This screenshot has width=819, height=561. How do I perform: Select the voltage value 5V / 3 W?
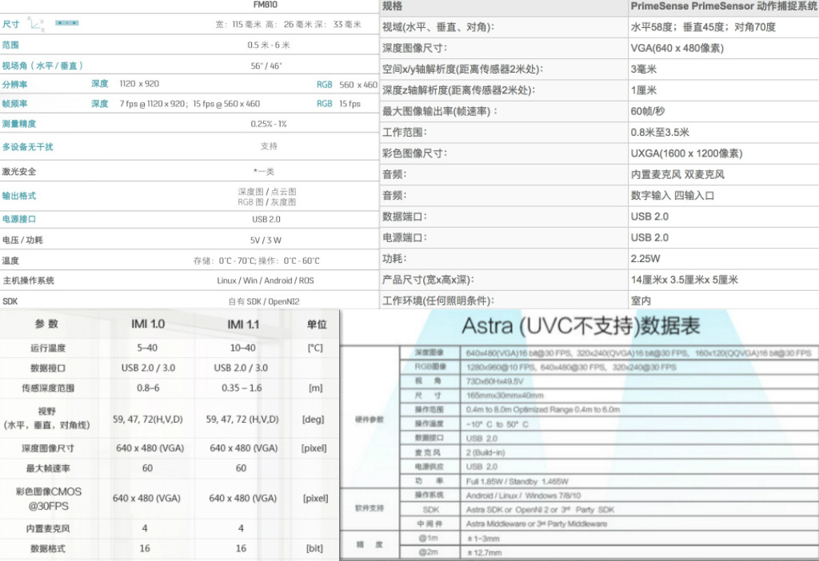tap(266, 240)
